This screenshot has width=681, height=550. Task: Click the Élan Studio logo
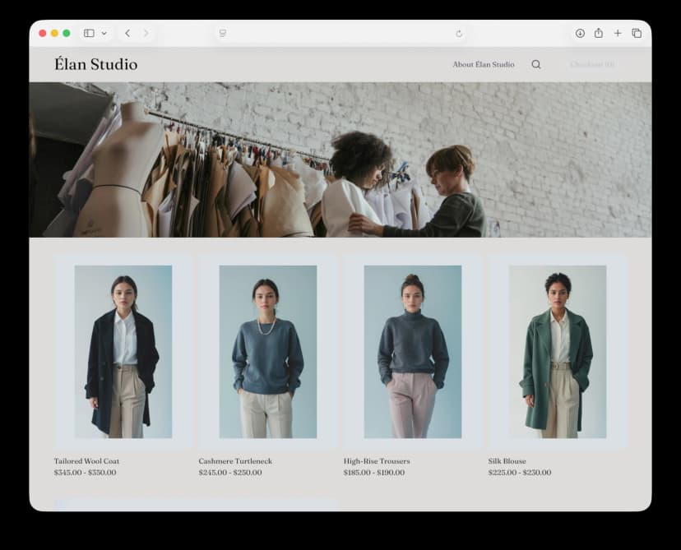coord(95,64)
